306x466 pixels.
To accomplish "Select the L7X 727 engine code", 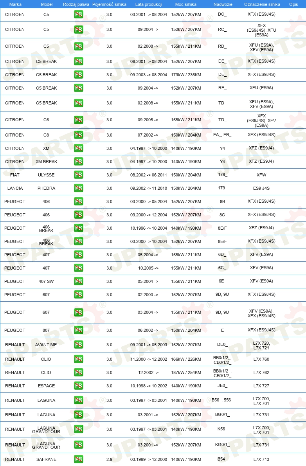I will pyautogui.click(x=261, y=386).
